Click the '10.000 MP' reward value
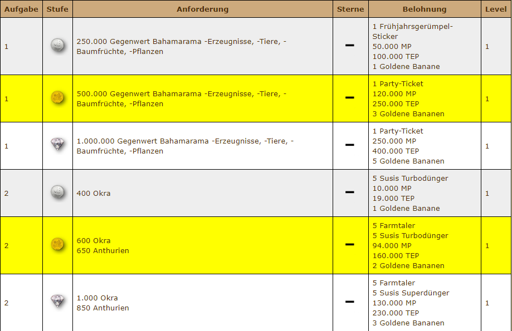 392,189
